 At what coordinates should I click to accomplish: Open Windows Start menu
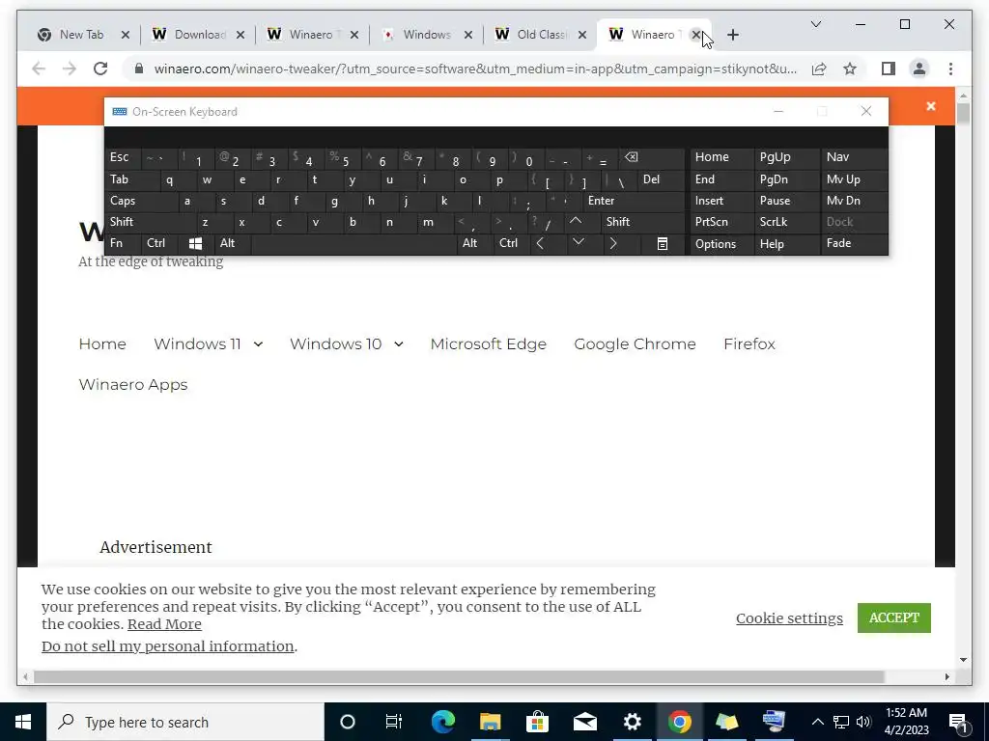click(23, 722)
